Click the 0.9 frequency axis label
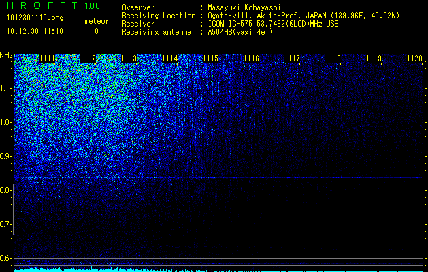Image resolution: width=428 pixels, height=272 pixels. pyautogui.click(x=5, y=156)
